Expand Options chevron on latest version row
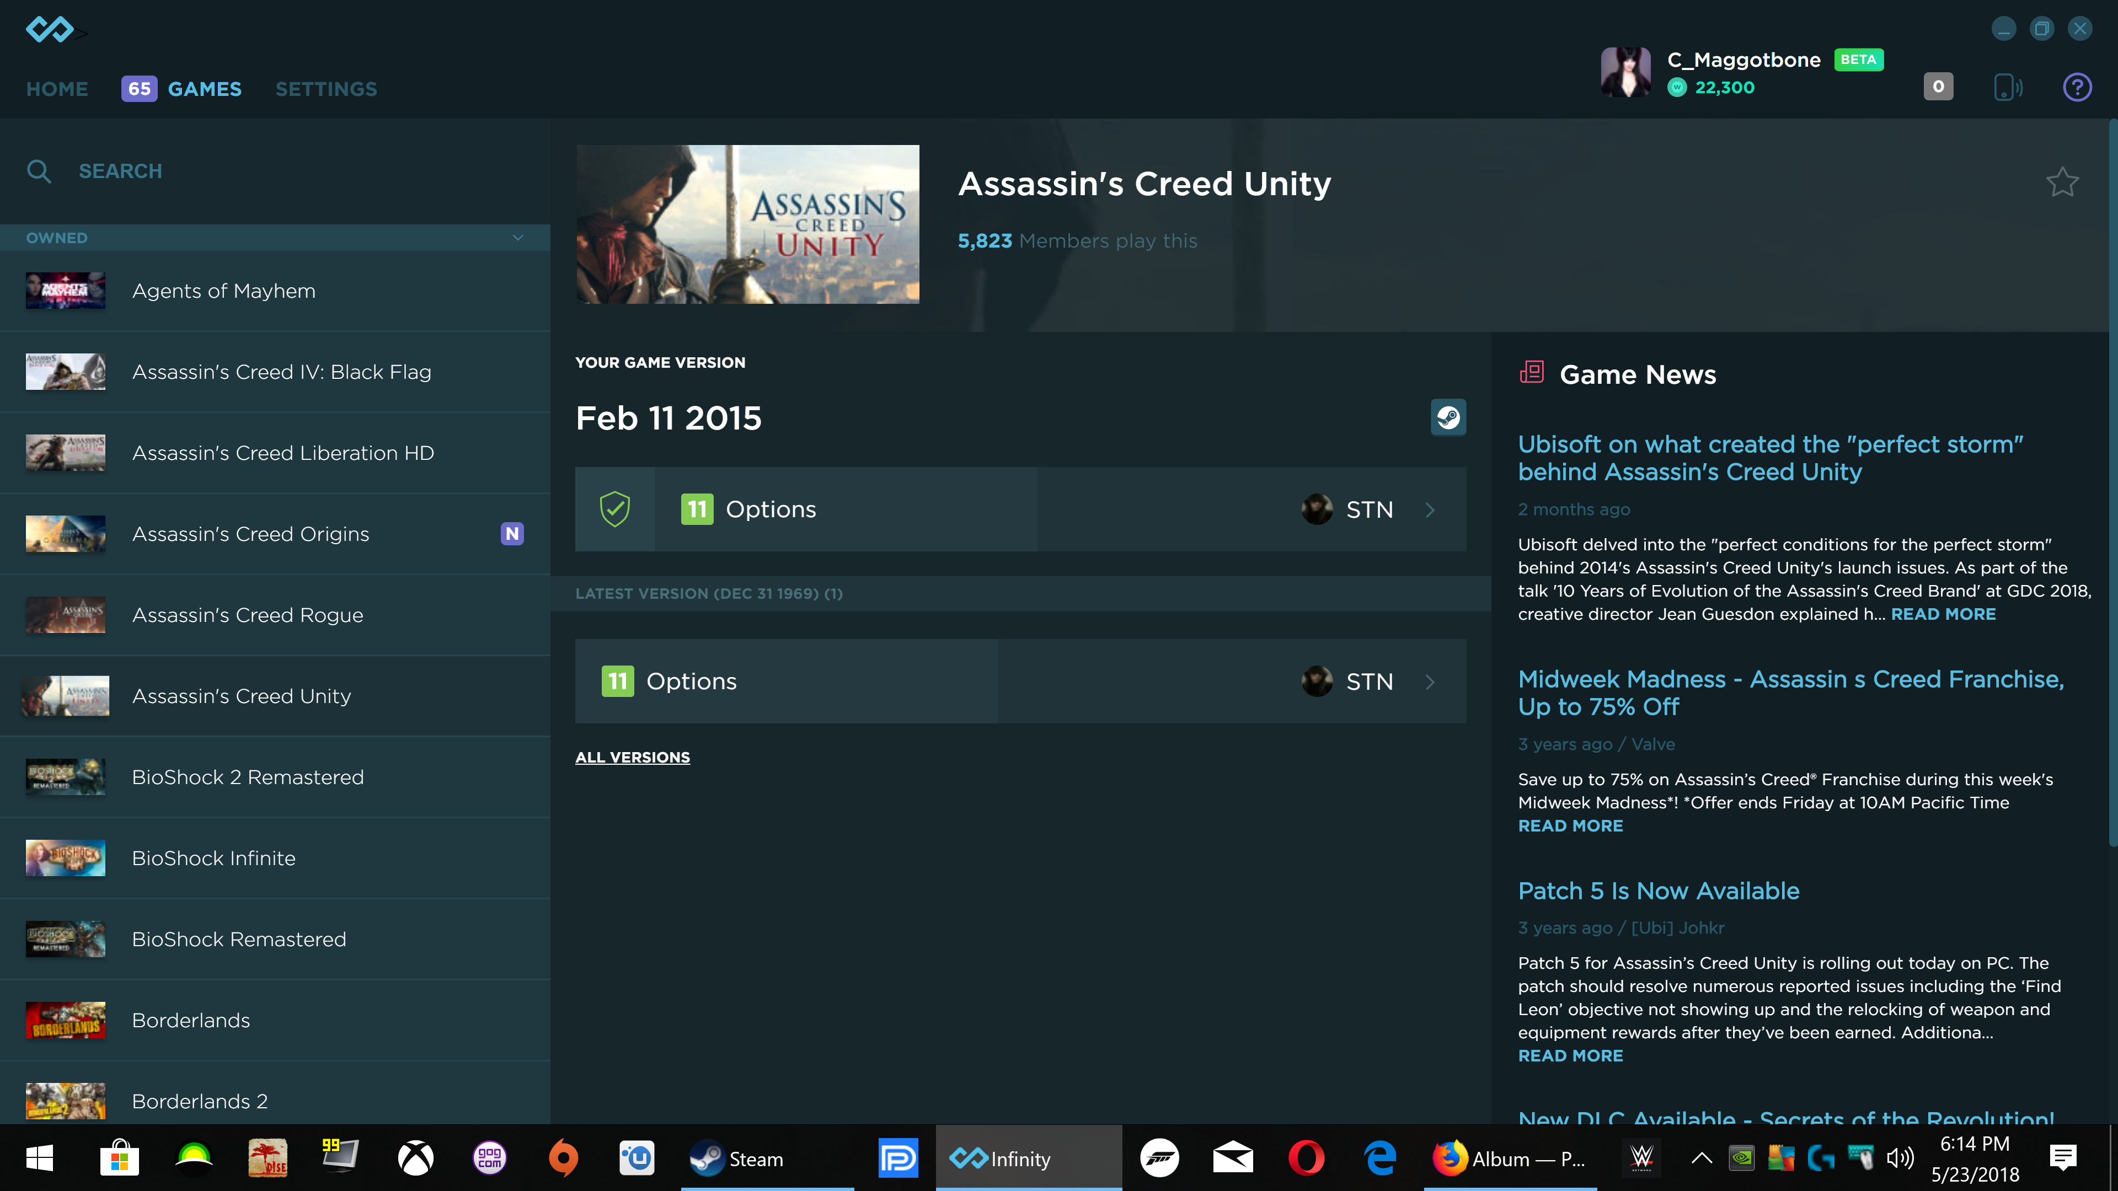This screenshot has width=2118, height=1191. coord(1431,679)
